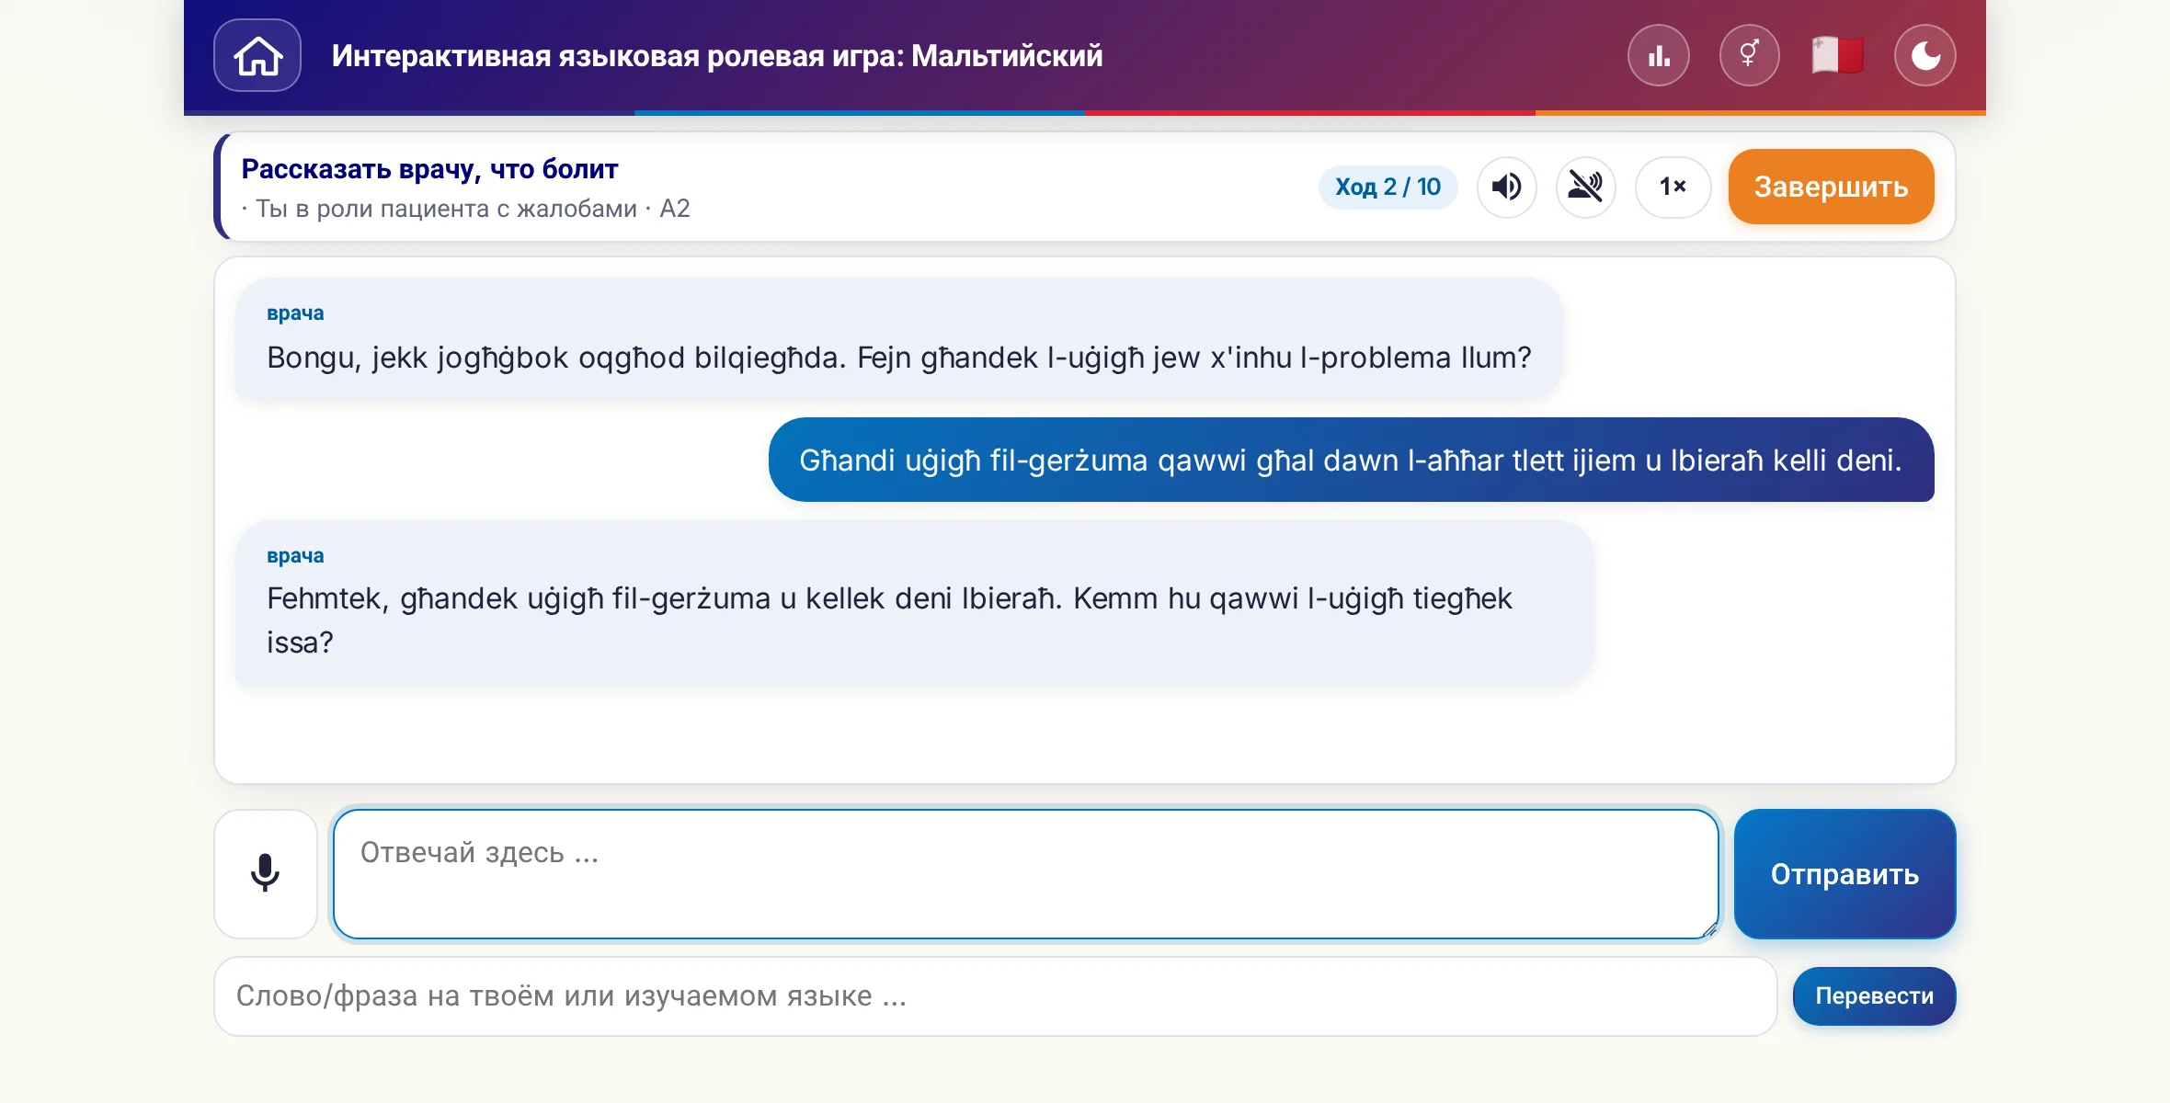Image resolution: width=2170 pixels, height=1103 pixels.
Task: Click the Ход 2 / 10 badge
Action: coord(1388,187)
